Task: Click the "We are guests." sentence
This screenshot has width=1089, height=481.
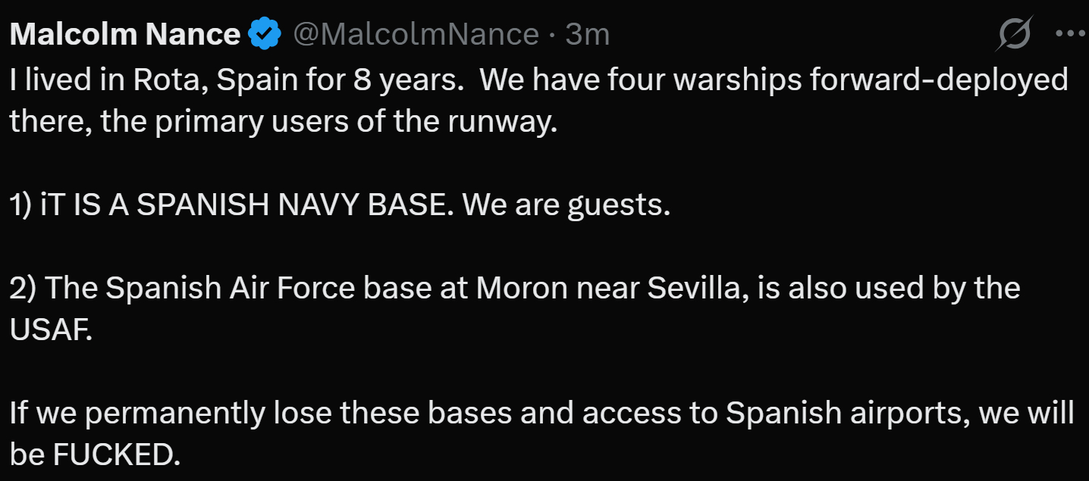Action: coord(566,206)
